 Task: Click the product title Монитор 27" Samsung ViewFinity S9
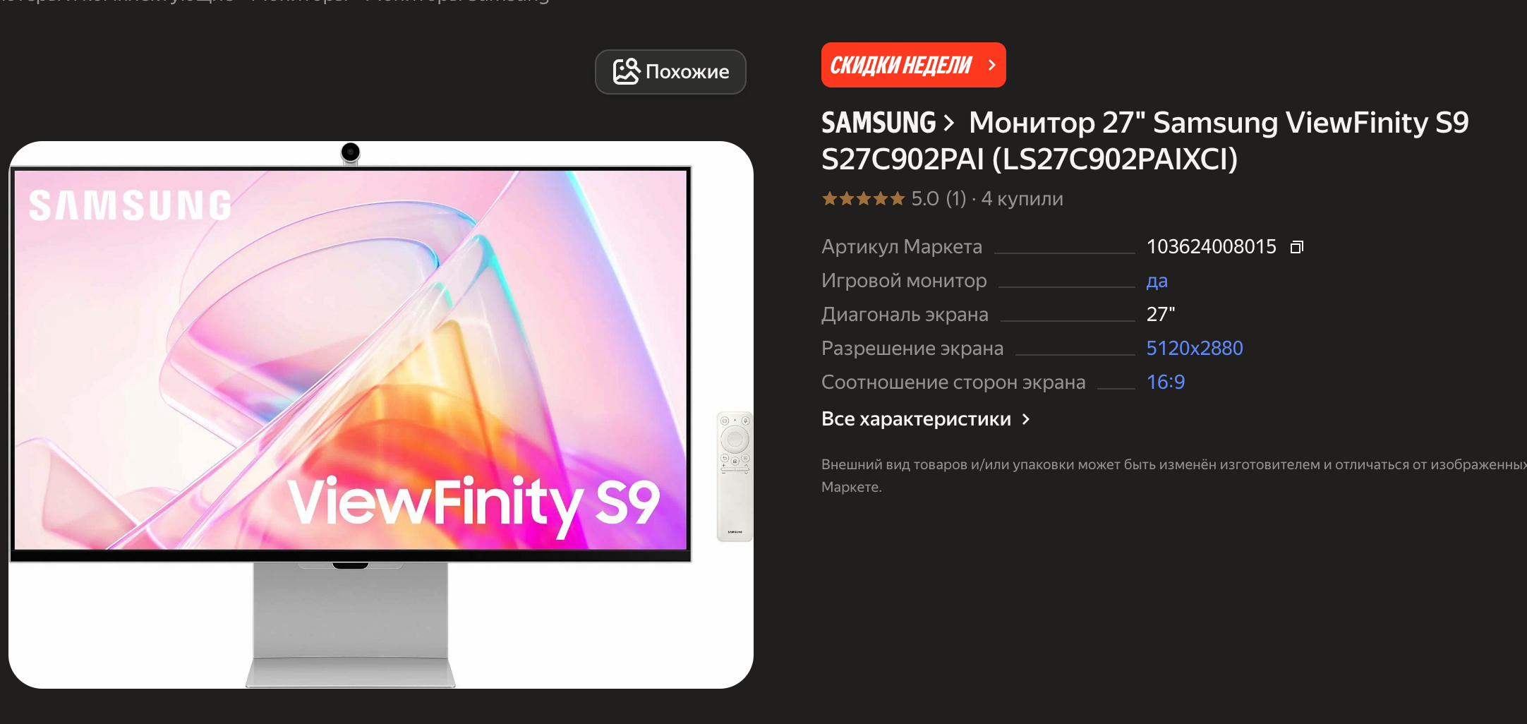(x=1219, y=123)
